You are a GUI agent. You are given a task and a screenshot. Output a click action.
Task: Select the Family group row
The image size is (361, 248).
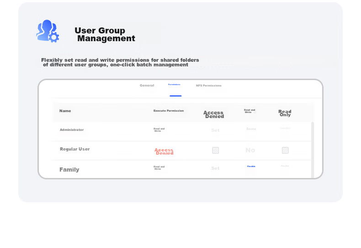click(x=181, y=169)
